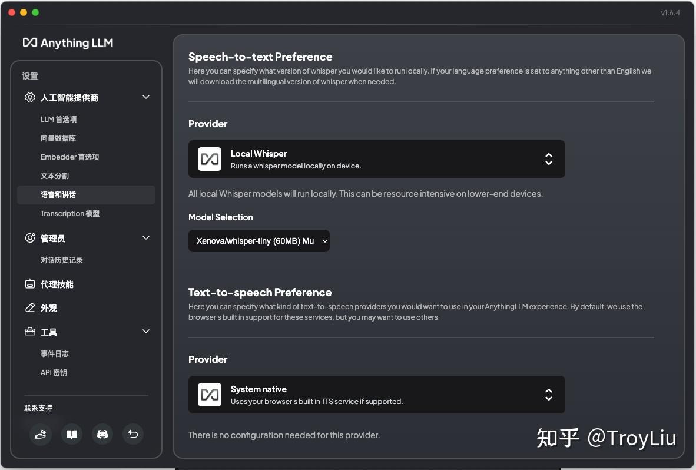696x470 pixels.
Task: Collapse the 人工智能提供商 section chevron
Action: click(x=145, y=97)
